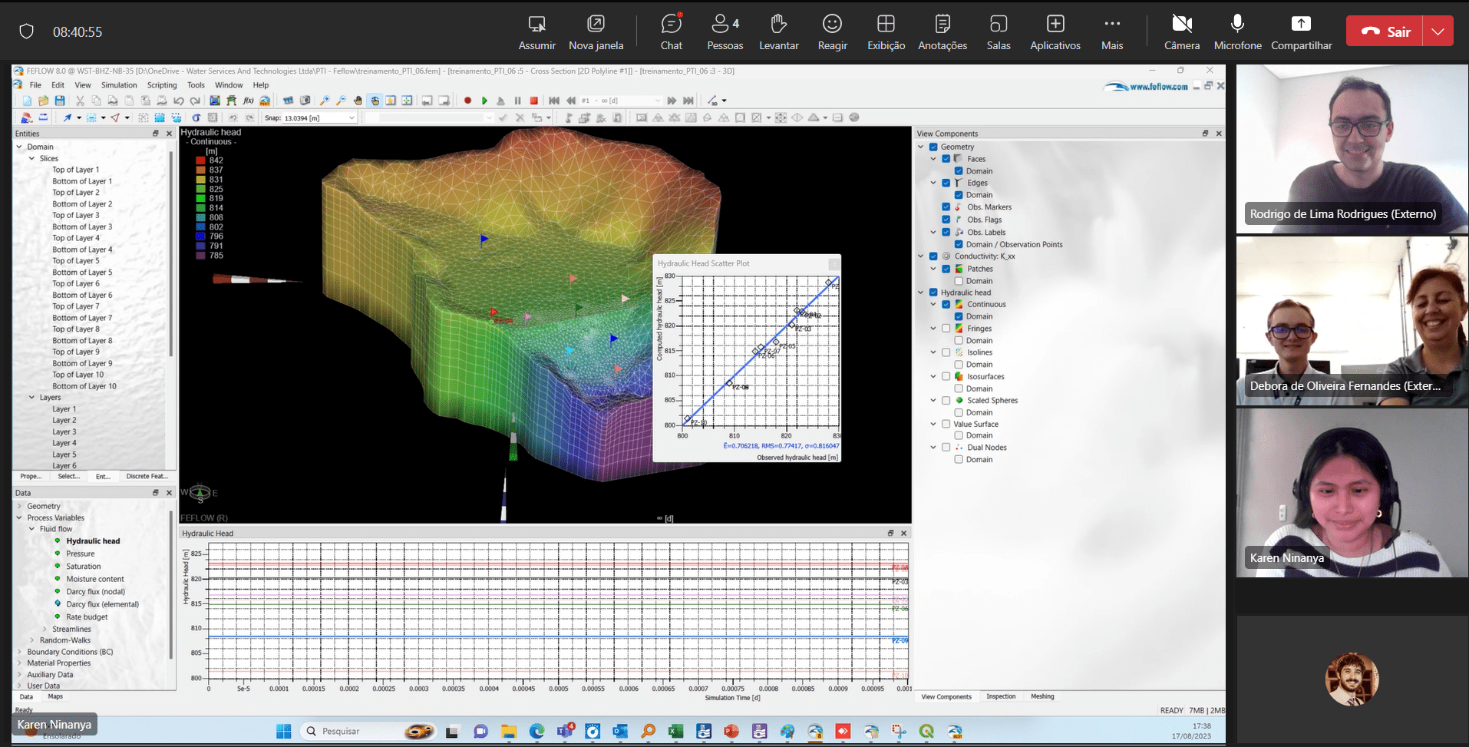This screenshot has height=747, width=1469.
Task: Open the Simulation menu
Action: point(119,85)
